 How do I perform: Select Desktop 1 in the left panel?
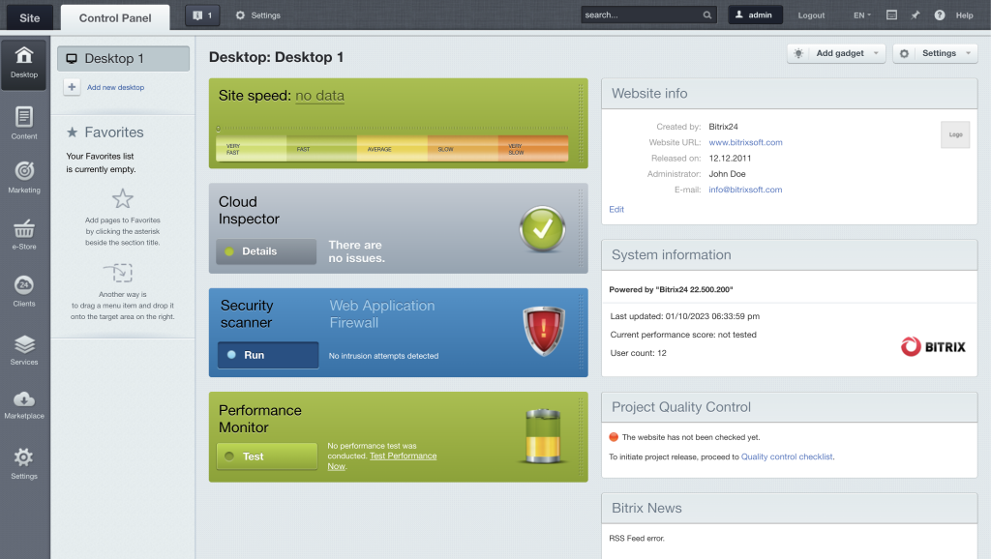tap(123, 59)
